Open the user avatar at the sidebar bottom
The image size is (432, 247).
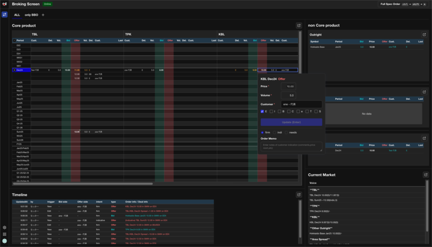click(4, 241)
